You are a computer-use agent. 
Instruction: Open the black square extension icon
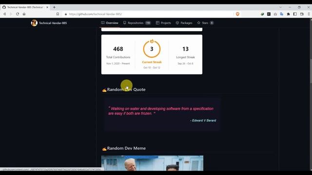coord(269,14)
